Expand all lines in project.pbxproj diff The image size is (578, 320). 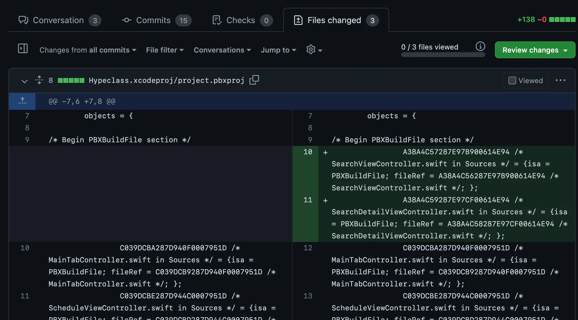[x=39, y=80]
